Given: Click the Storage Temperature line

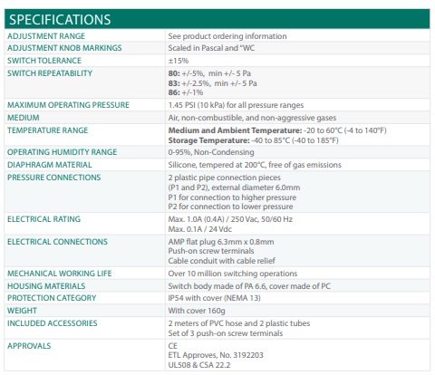Looking at the screenshot, I should (x=253, y=140).
